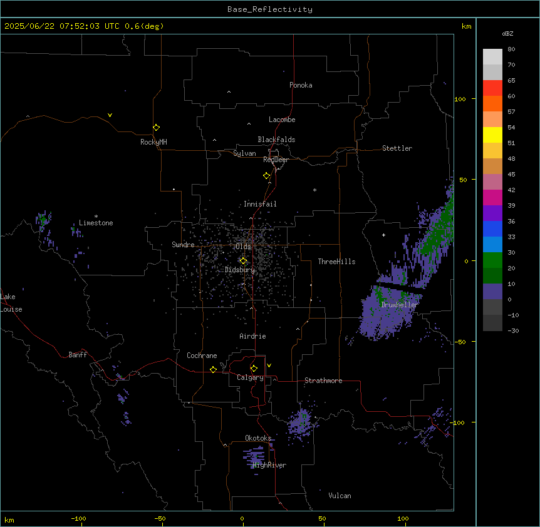Image resolution: width=540 pixels, height=527 pixels.
Task: Pick the white 80 dBZ legend swatch
Action: [492, 57]
